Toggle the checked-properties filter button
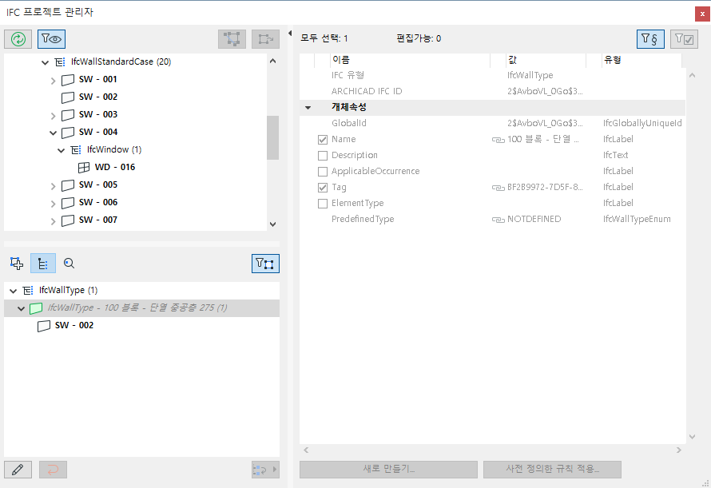 pos(685,39)
